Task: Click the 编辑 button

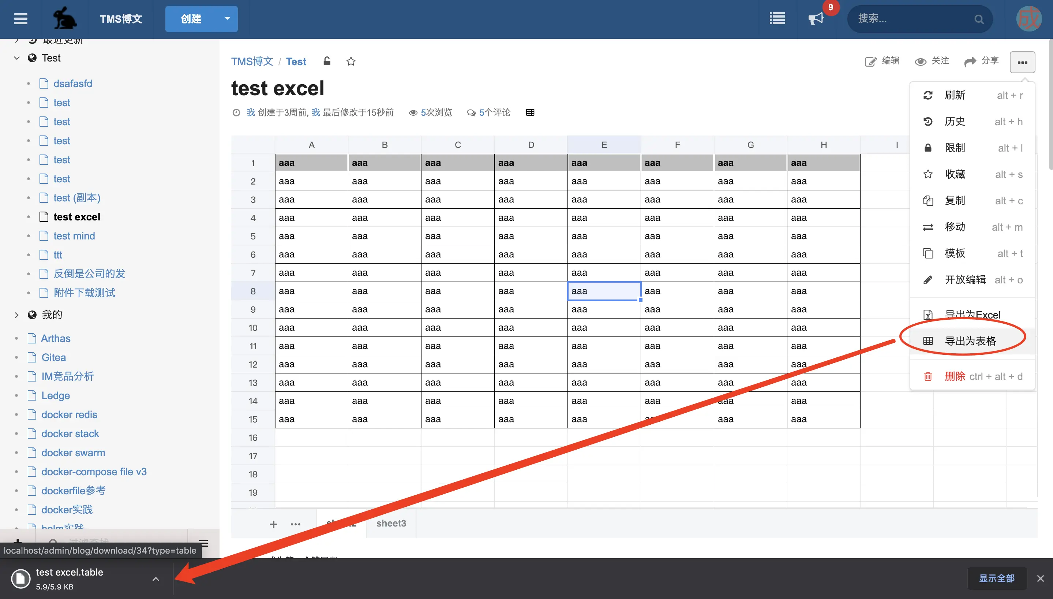Action: pyautogui.click(x=882, y=61)
